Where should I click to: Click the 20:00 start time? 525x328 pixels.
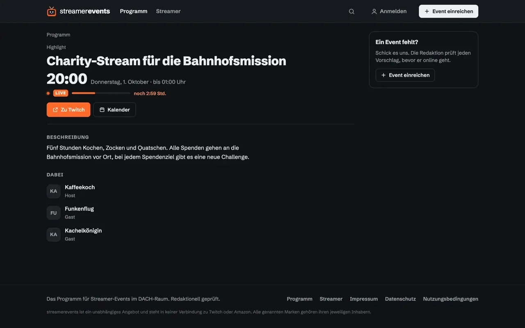[x=67, y=79]
